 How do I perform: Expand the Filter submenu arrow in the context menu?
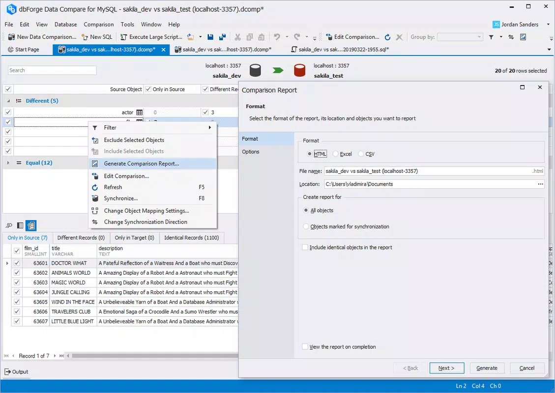(210, 127)
